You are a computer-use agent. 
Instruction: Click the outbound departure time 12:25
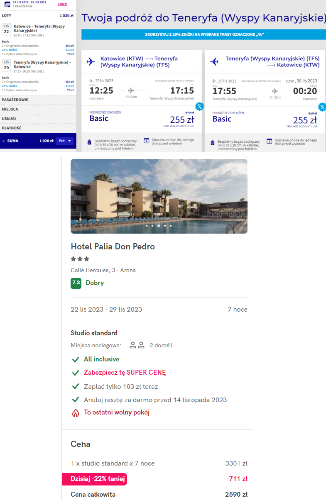point(101,90)
